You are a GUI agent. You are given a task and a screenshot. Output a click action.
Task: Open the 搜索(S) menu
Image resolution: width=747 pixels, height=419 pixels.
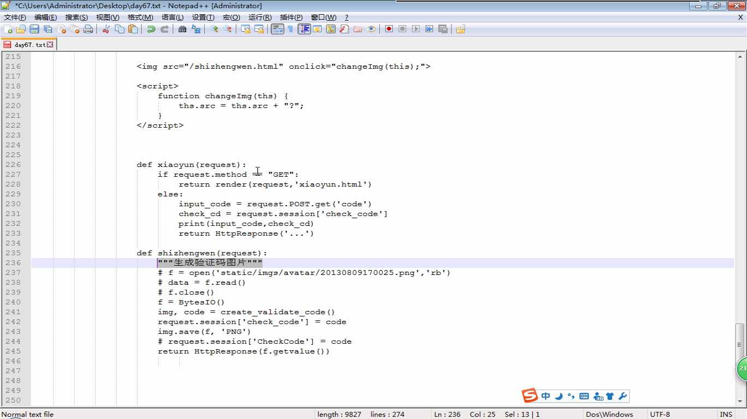click(x=76, y=17)
